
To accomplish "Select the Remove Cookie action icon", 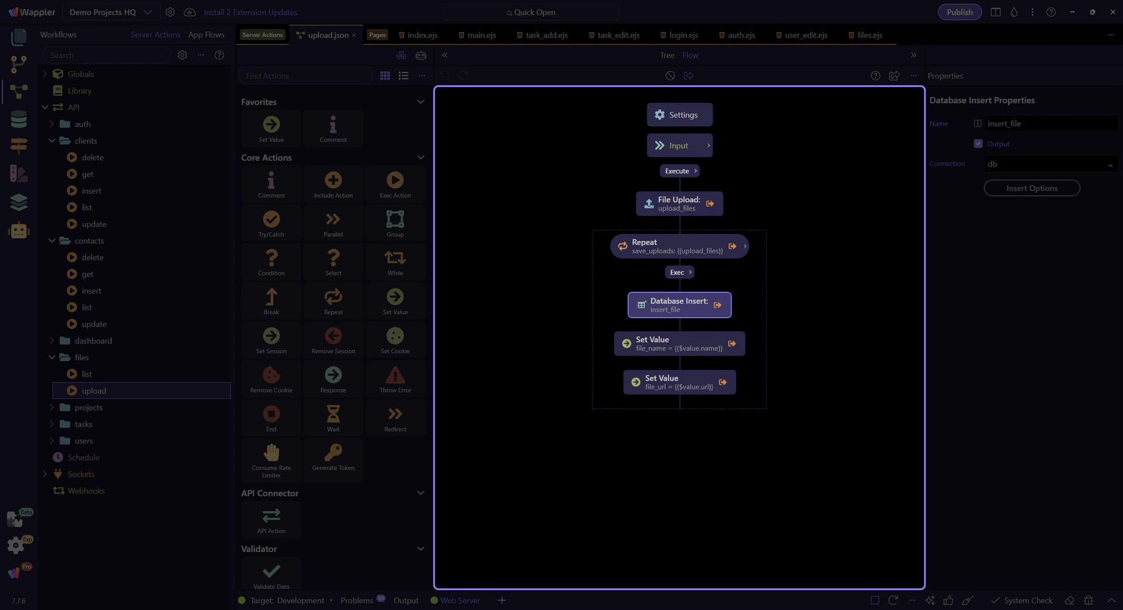I will (x=271, y=375).
